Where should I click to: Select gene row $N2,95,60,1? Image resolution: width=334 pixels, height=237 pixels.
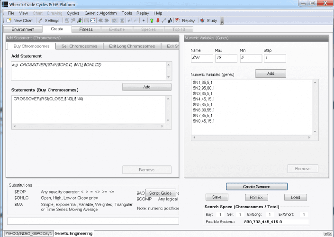click(204, 88)
